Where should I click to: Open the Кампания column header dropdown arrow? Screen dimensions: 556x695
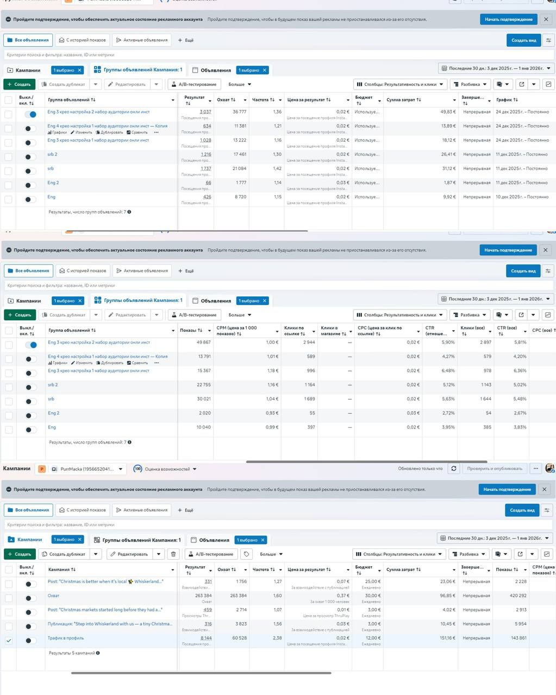point(173,570)
